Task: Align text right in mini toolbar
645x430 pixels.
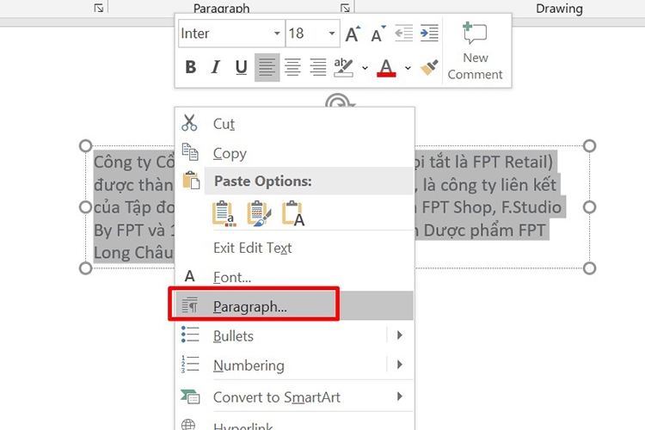Action: pyautogui.click(x=318, y=67)
